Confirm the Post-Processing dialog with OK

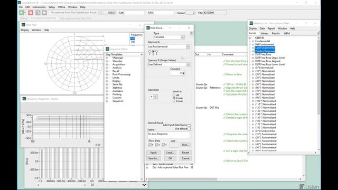click(170, 158)
